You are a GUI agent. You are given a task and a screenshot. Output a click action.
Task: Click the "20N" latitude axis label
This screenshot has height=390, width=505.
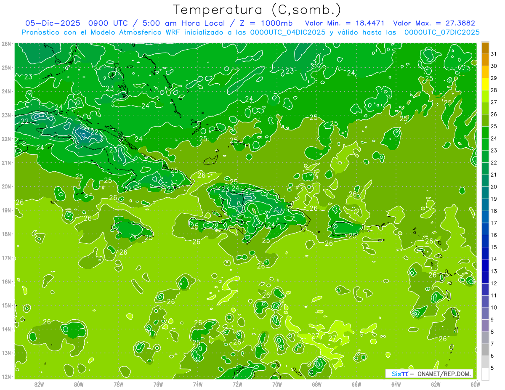point(6,186)
